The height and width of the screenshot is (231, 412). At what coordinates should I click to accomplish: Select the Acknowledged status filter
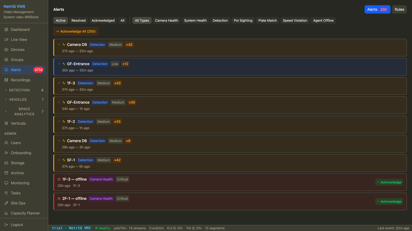(103, 21)
